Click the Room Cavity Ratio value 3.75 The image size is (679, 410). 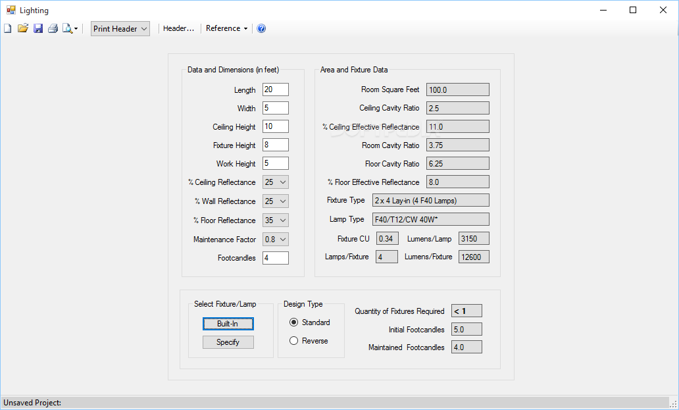(458, 145)
